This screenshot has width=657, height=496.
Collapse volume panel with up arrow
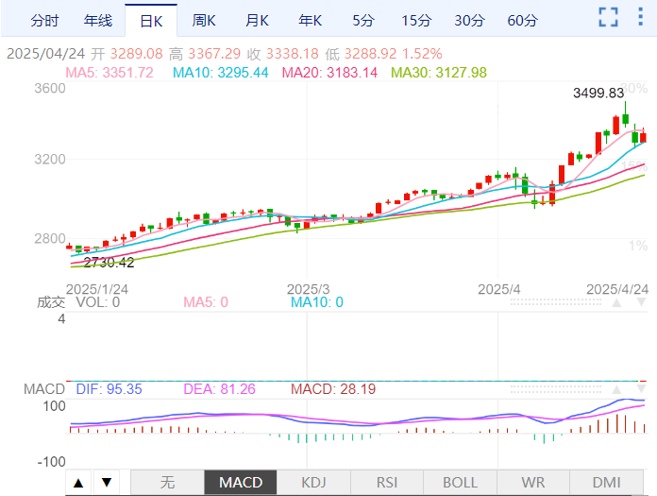pos(616,302)
